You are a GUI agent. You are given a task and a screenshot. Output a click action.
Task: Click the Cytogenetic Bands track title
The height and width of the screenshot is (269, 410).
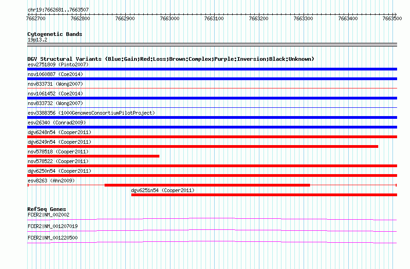(55, 34)
